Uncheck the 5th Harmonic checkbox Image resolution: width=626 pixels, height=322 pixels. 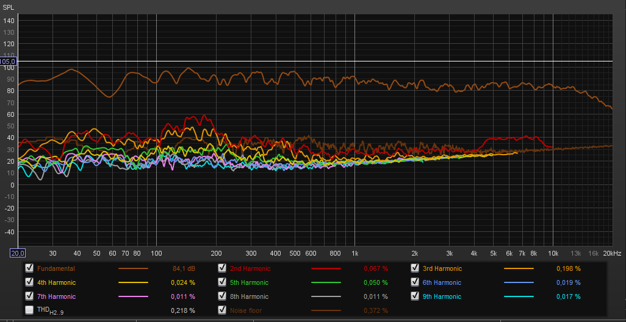[222, 282]
